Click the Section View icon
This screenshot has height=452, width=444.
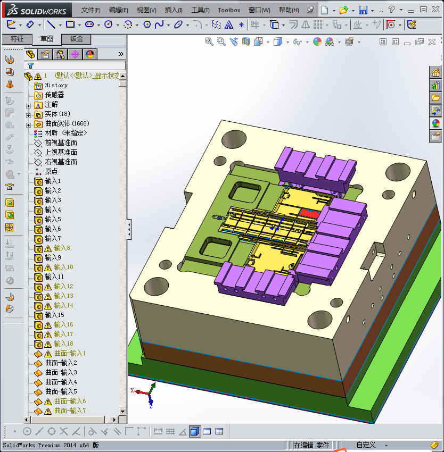tap(245, 42)
